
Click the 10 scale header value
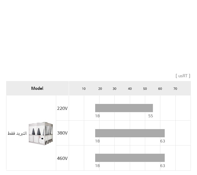click(x=84, y=89)
